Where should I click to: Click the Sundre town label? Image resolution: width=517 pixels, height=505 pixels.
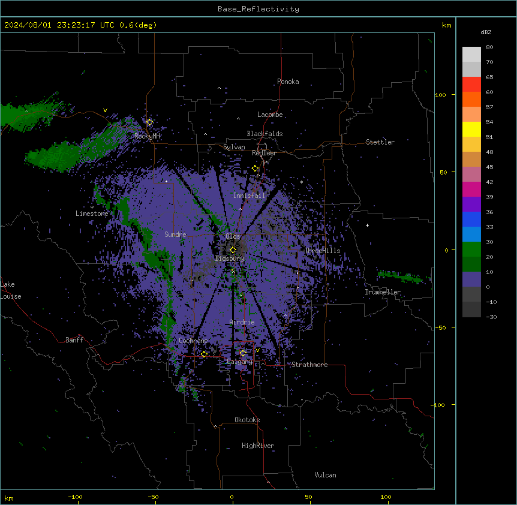175,235
